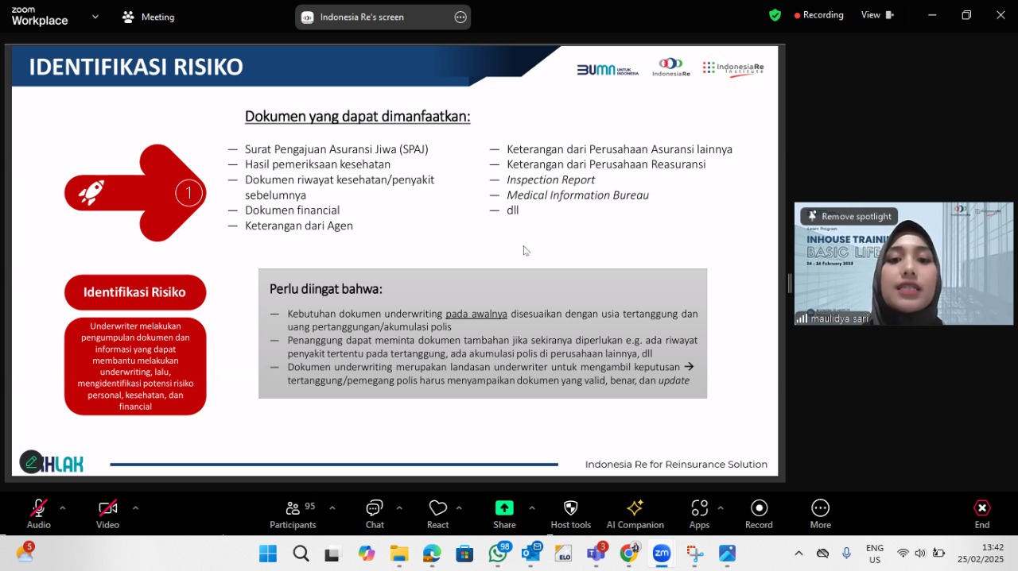Open AI Companion
1018x571 pixels.
pyautogui.click(x=635, y=514)
